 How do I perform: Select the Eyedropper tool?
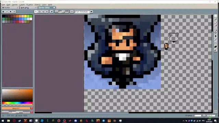(216, 26)
